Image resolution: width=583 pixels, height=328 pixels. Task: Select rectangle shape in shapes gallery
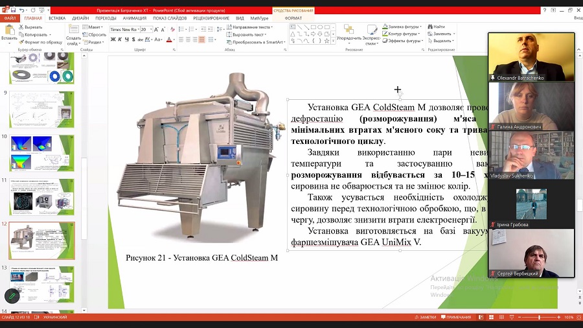click(x=313, y=27)
